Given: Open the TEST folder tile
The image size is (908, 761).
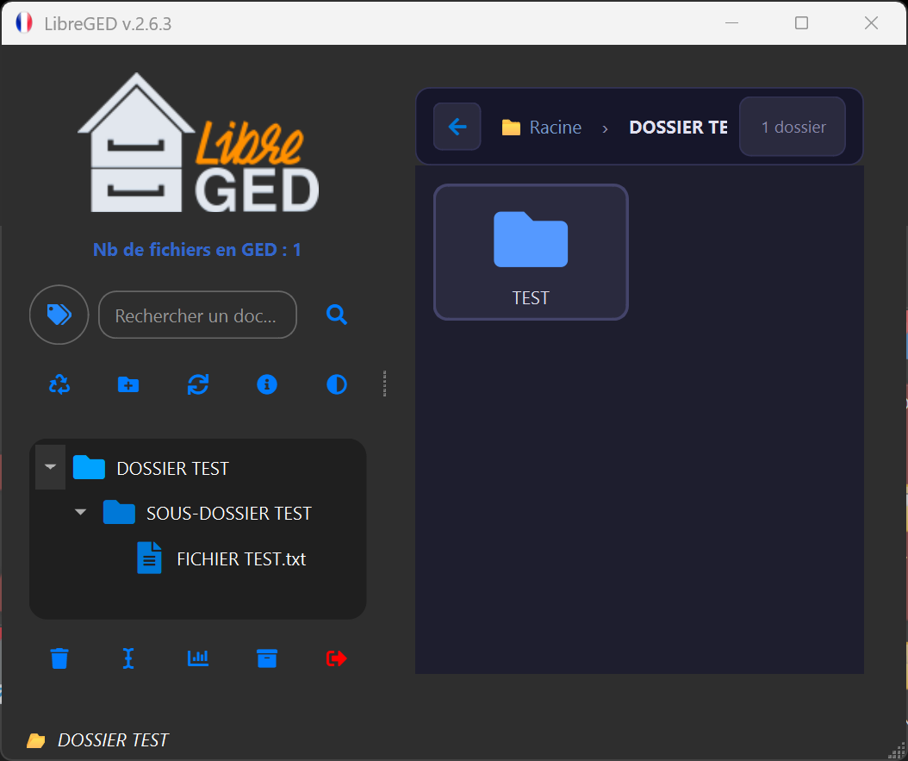Looking at the screenshot, I should click(531, 252).
